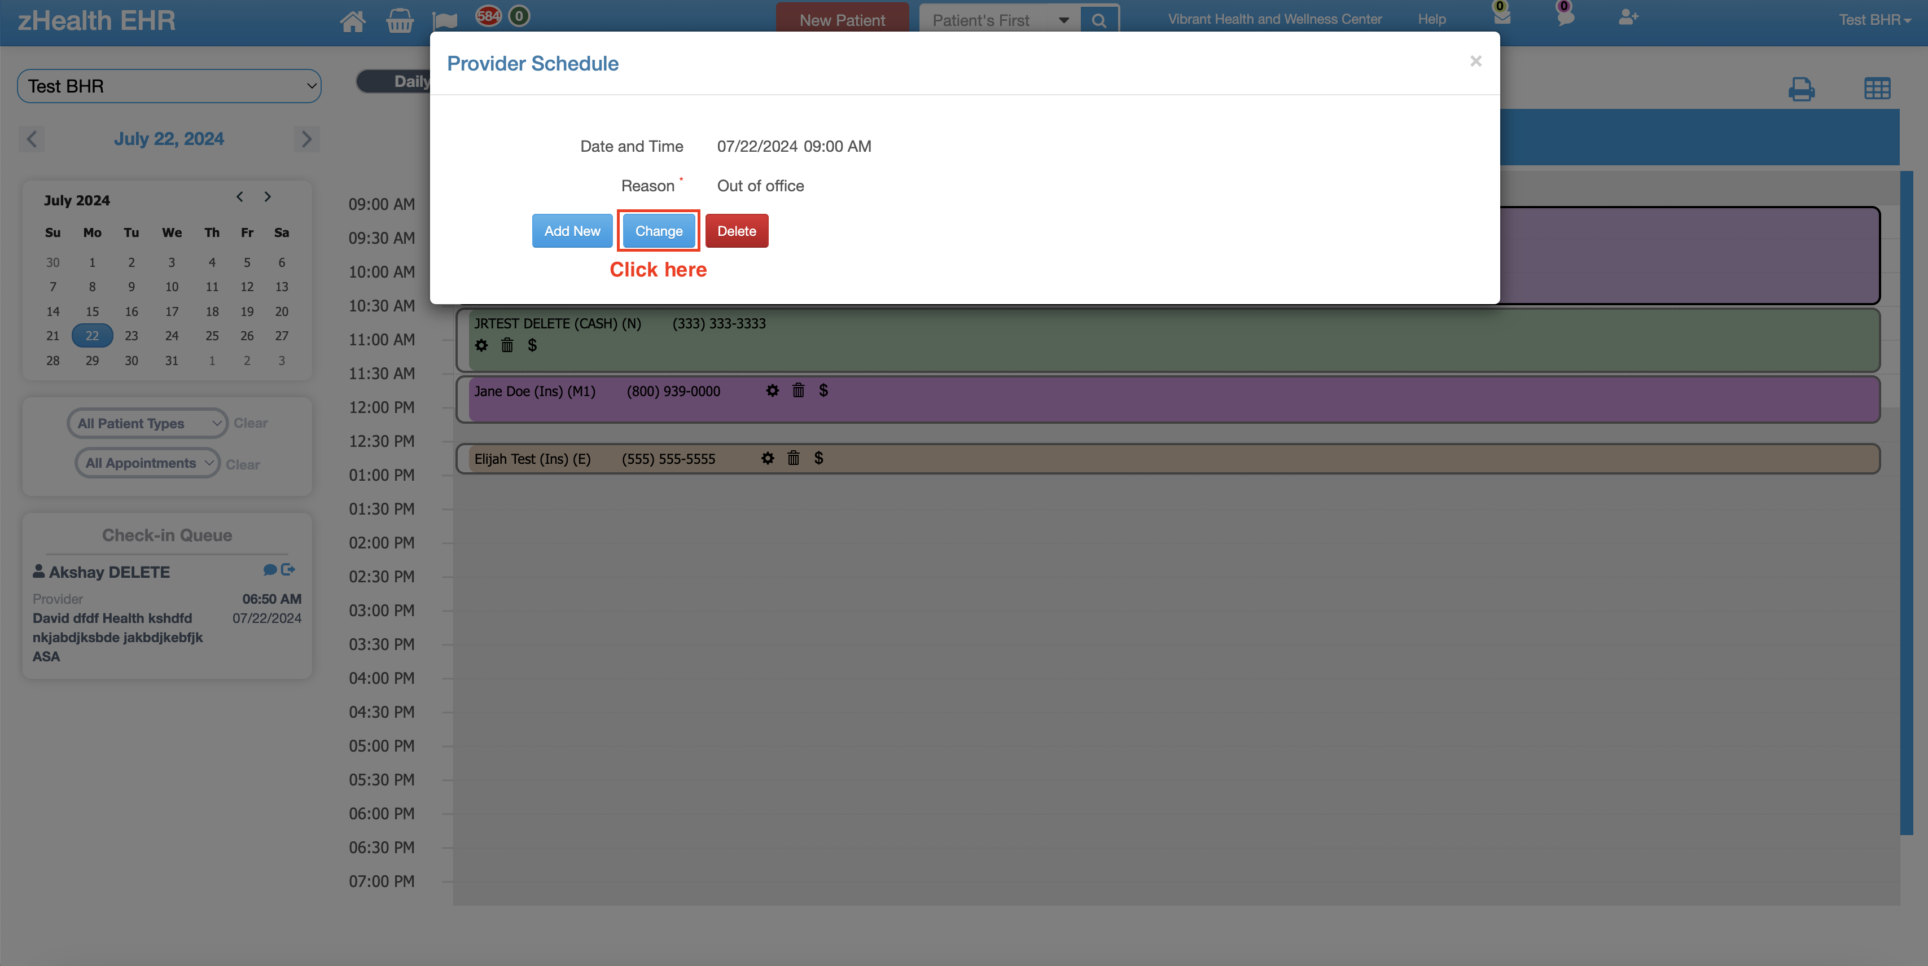Print the schedule with printer icon

1802,89
